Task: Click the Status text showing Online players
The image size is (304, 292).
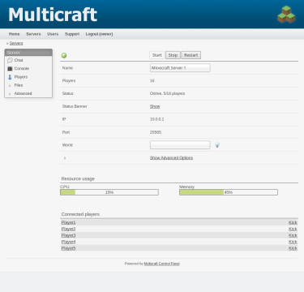Action: 167,93
